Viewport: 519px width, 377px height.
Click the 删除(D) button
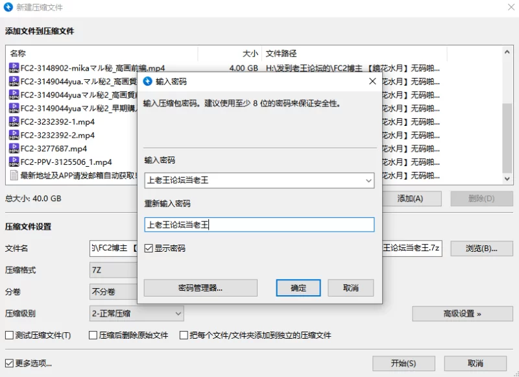[x=481, y=199]
